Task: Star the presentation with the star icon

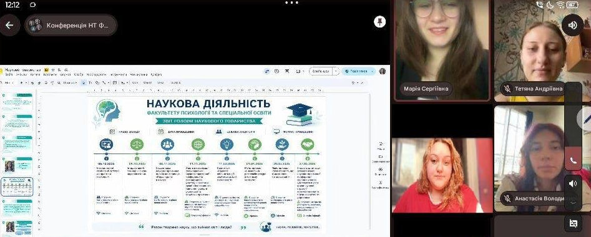Action: tap(54, 70)
